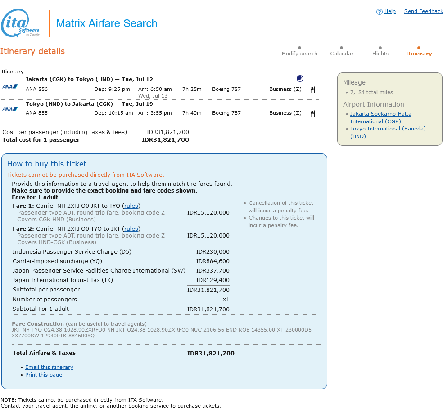Click the 7h 25m duration
This screenshot has width=443, height=408.
[192, 89]
